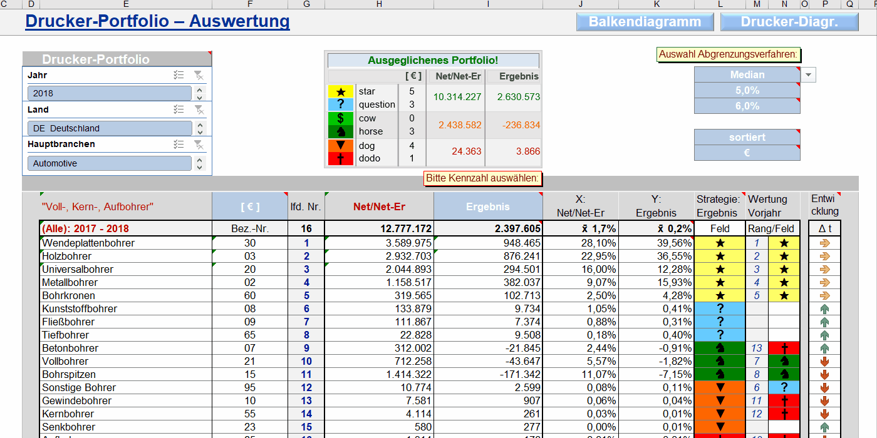This screenshot has width=877, height=438.
Task: Clear filter on Hauptbranchen slicer
Action: 199,145
